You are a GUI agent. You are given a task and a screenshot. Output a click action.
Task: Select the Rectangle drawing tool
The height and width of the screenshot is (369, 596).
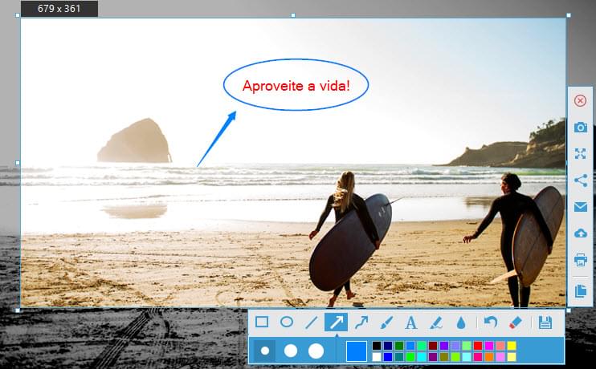coord(262,322)
